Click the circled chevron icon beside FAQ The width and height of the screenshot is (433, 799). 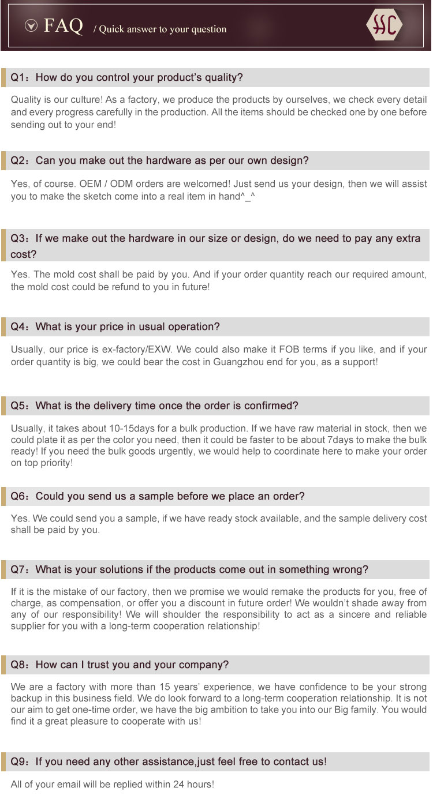[32, 25]
